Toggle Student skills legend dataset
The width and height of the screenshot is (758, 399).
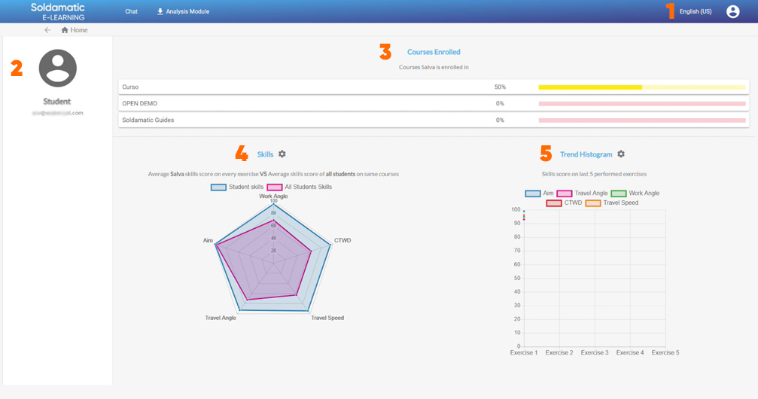pos(219,187)
